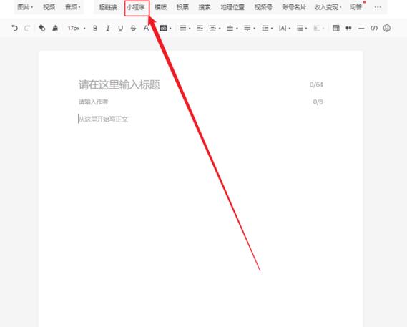Insert a 问答 Q&A item
The height and width of the screenshot is (327, 407).
(x=355, y=7)
